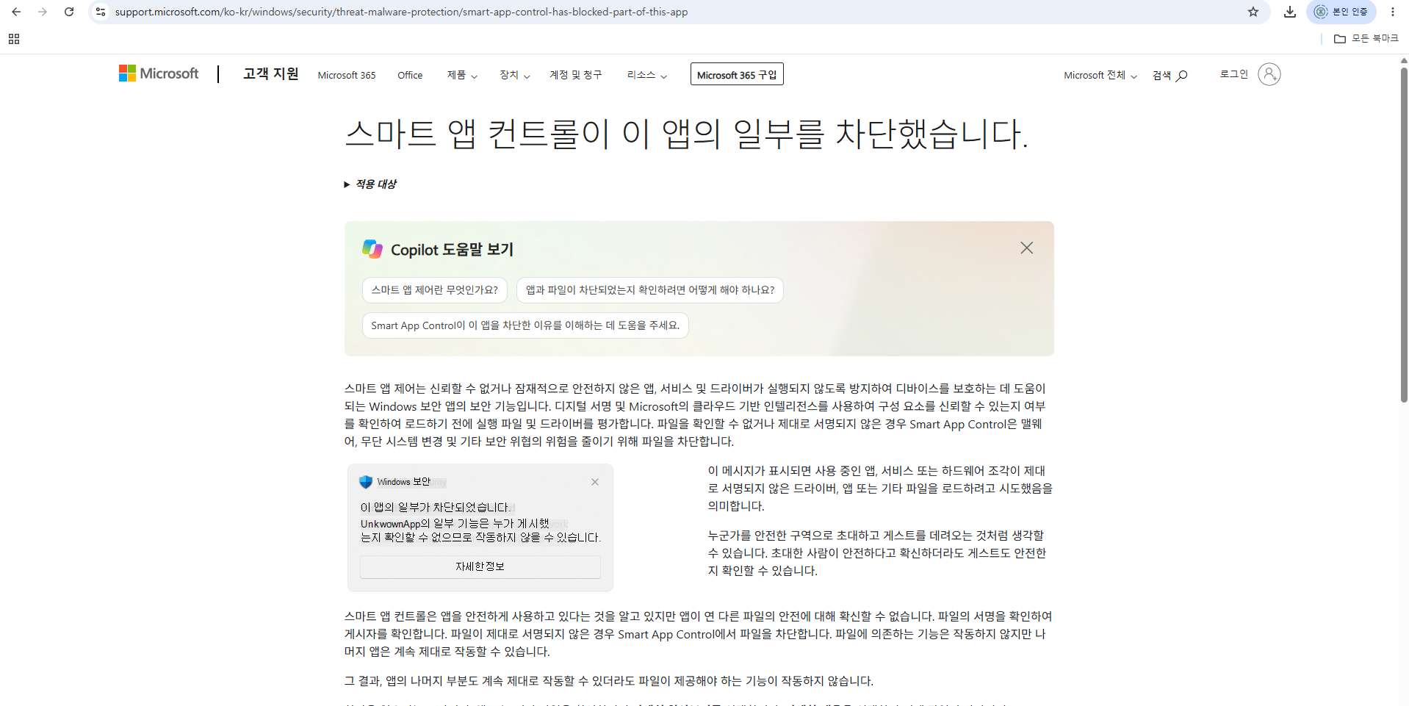Close the Copilot 도움말 보기 panel
Screen dimensions: 1409x706
point(1027,248)
